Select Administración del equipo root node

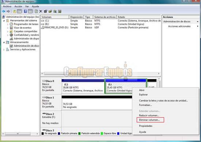pyautogui.click(x=23, y=17)
